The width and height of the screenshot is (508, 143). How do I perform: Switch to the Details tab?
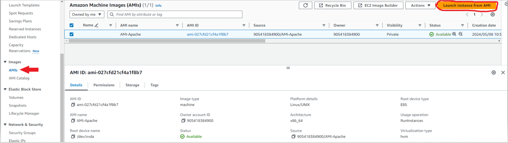76,85
